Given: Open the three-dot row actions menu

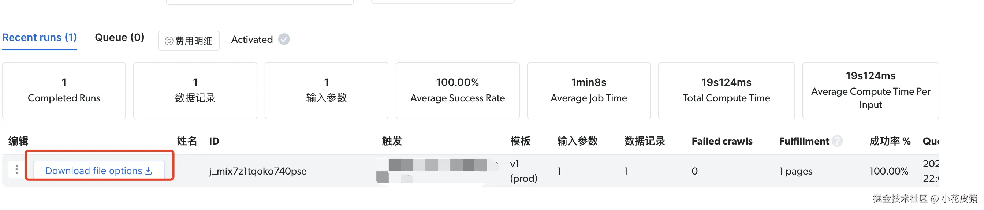Looking at the screenshot, I should (16, 169).
